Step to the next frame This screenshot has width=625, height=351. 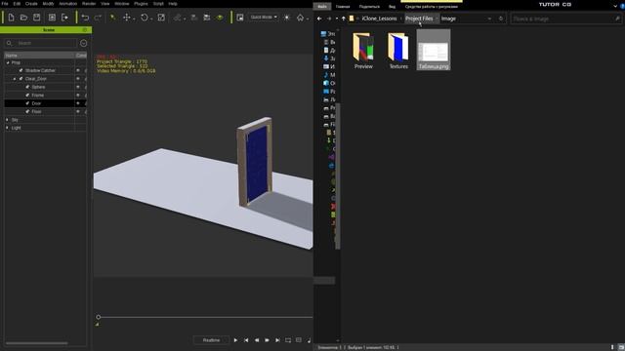pyautogui.click(x=267, y=340)
